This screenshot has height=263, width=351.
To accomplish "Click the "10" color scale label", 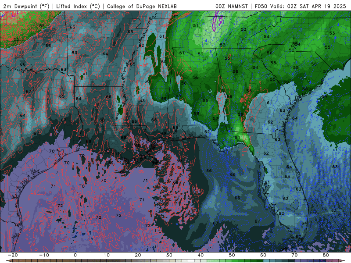I will pos(107,255).
